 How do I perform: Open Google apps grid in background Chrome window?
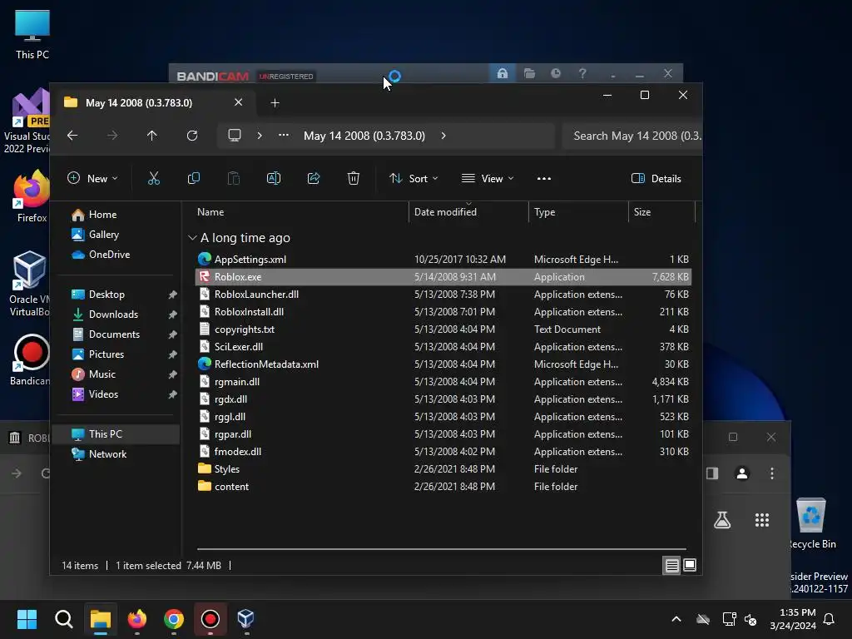tap(762, 520)
